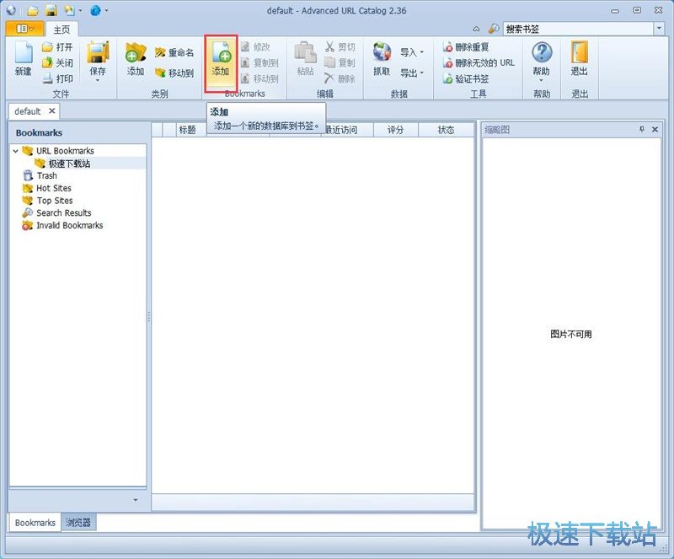Select the 主页 ribbon tab
This screenshot has width=674, height=559.
pyautogui.click(x=62, y=30)
